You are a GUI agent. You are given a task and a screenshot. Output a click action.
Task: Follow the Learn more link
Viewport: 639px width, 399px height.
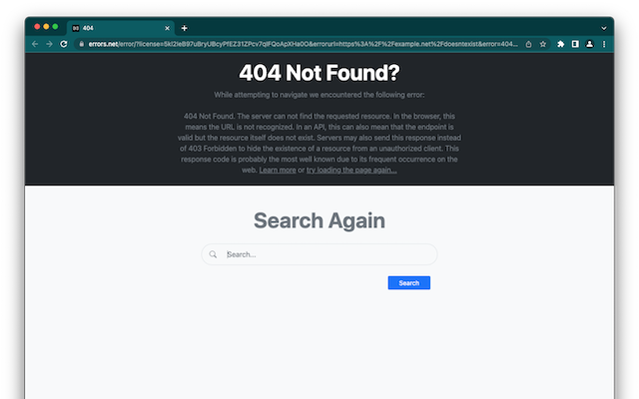(278, 171)
